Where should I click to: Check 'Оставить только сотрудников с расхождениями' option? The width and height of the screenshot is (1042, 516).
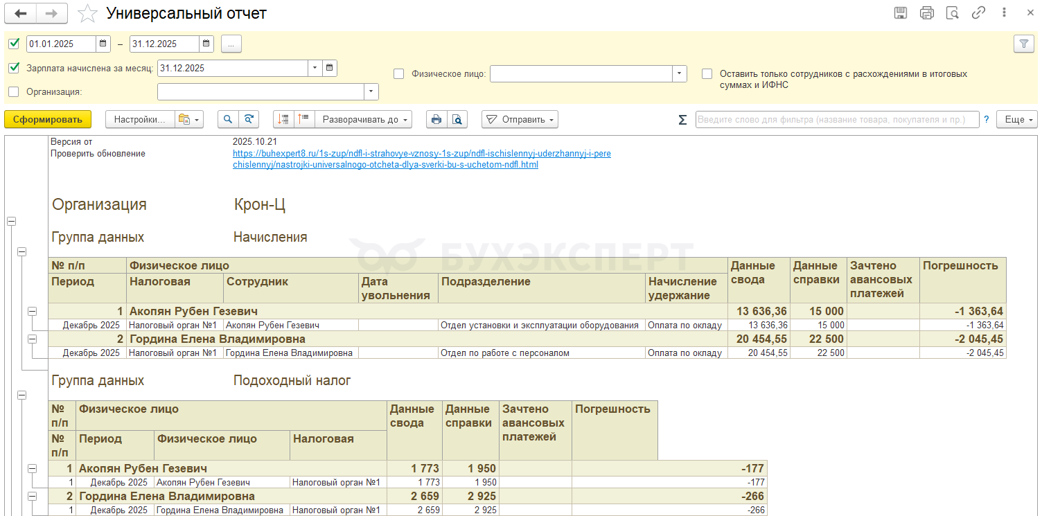click(x=707, y=73)
